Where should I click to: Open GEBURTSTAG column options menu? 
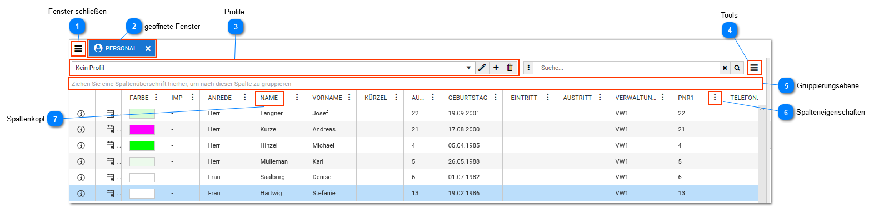(x=496, y=97)
